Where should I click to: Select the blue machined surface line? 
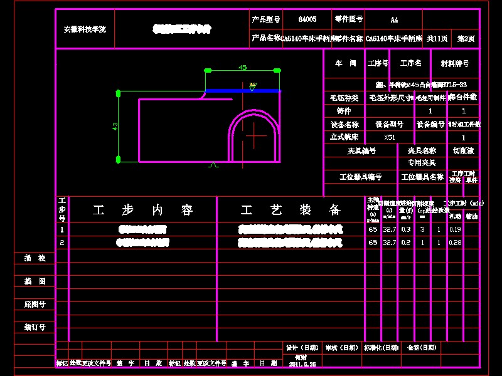[242, 91]
